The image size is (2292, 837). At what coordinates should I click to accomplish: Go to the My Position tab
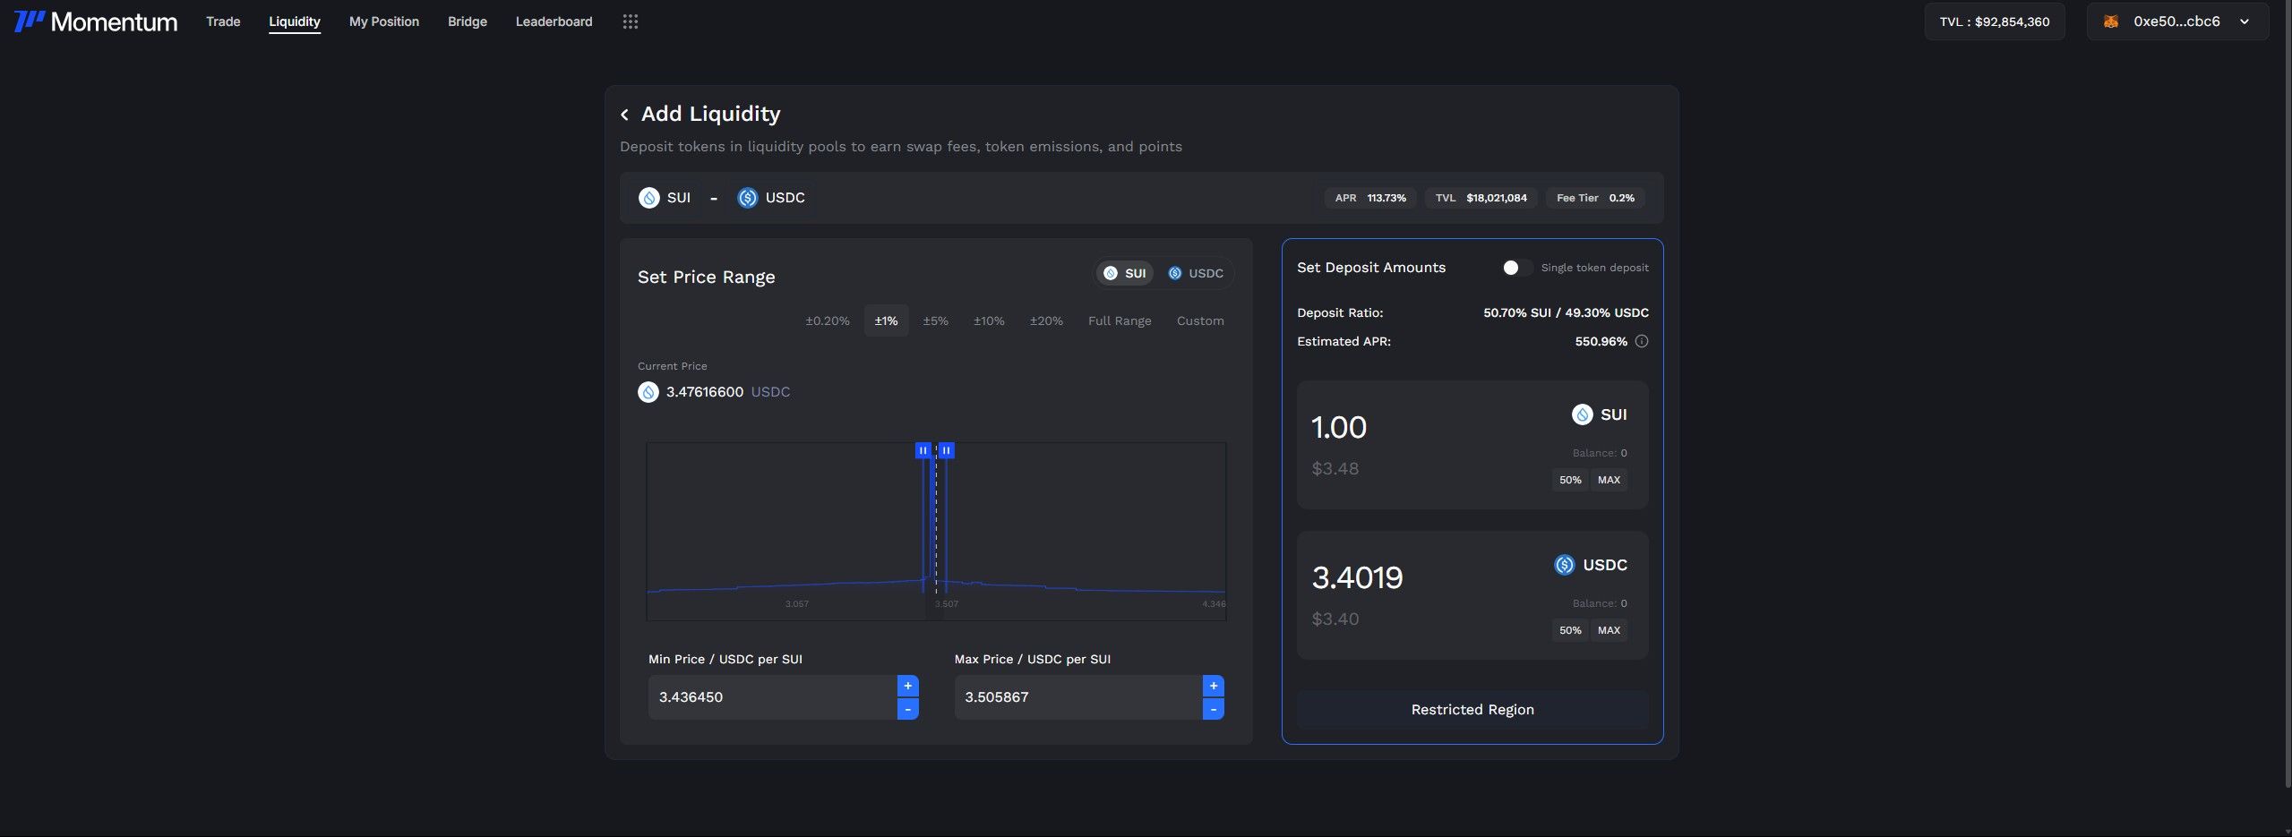click(383, 21)
